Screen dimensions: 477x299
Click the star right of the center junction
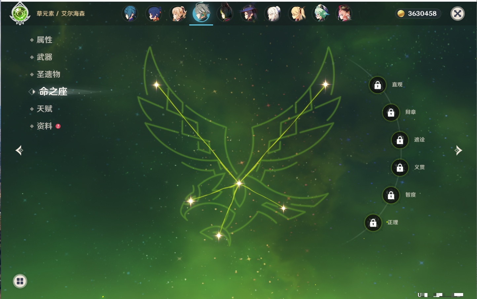click(x=283, y=208)
